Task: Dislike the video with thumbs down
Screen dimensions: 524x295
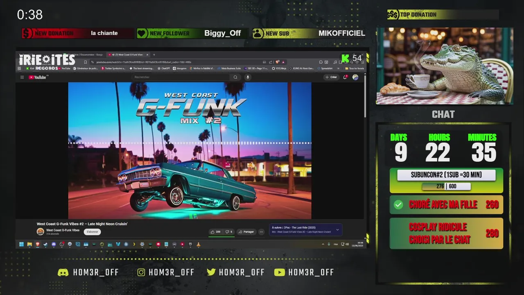Action: tap(229, 232)
